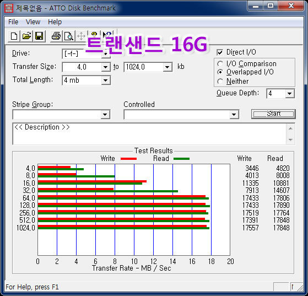Click the status bar text For Help, press F1

[x=32, y=287]
